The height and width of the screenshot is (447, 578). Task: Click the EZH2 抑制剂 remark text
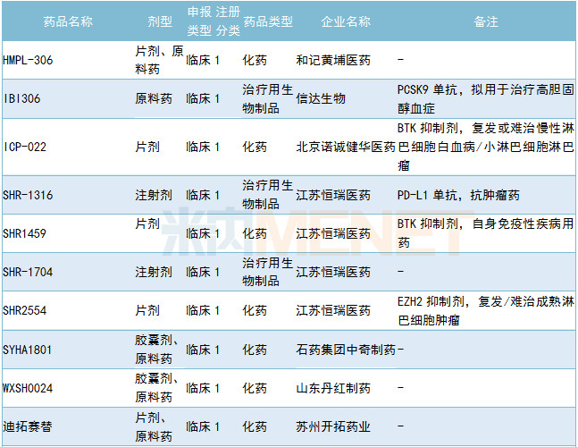(x=485, y=310)
